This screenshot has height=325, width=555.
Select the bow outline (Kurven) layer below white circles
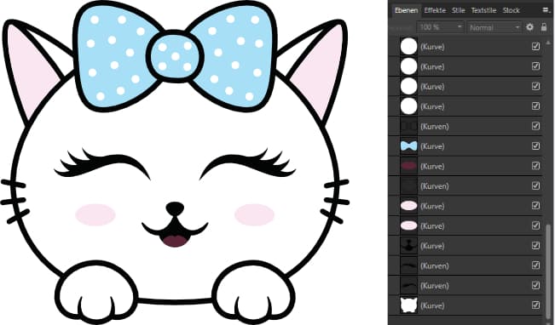coord(465,126)
